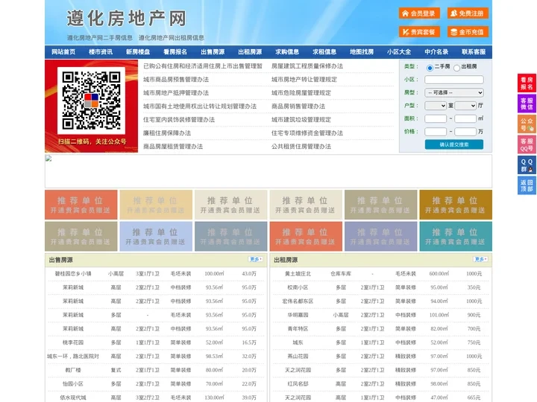Viewport: 537px width, 402px height.
Task: Open the 贵宾套餐 button
Action: click(419, 32)
